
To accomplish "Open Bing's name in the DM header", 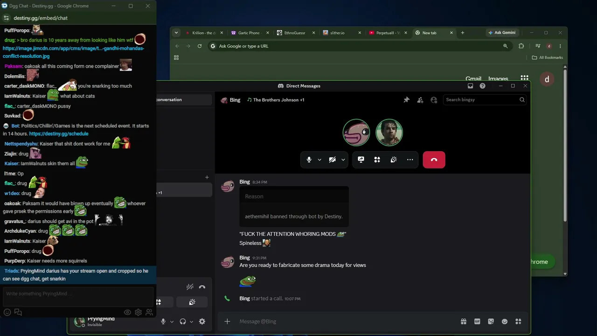I will coord(235,100).
